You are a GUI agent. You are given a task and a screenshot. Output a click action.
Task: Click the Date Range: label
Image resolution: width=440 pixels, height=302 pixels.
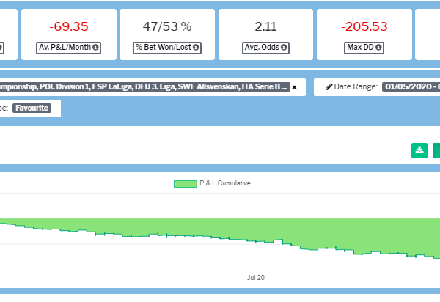click(x=356, y=87)
